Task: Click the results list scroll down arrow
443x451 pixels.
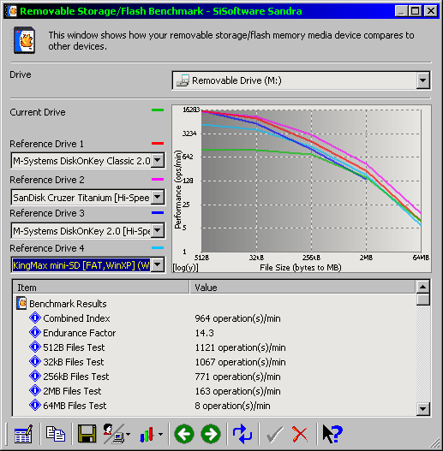Action: 422,409
